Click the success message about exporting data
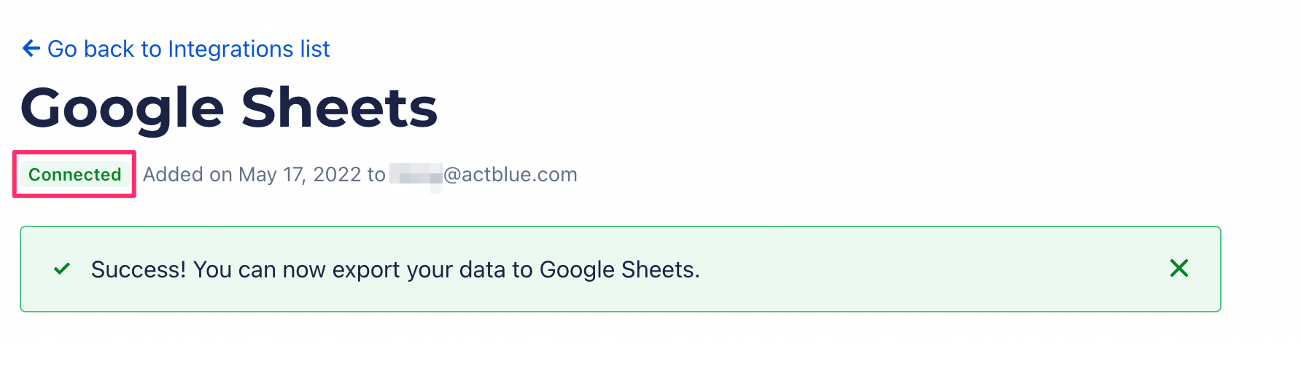 coord(395,269)
